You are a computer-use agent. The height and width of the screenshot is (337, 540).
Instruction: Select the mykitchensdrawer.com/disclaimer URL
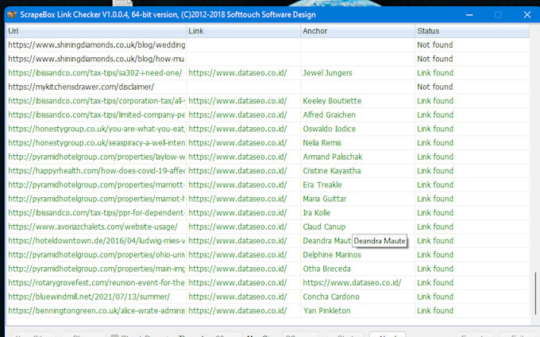click(x=81, y=87)
